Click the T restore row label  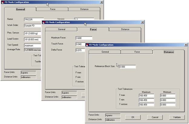click(123, 104)
